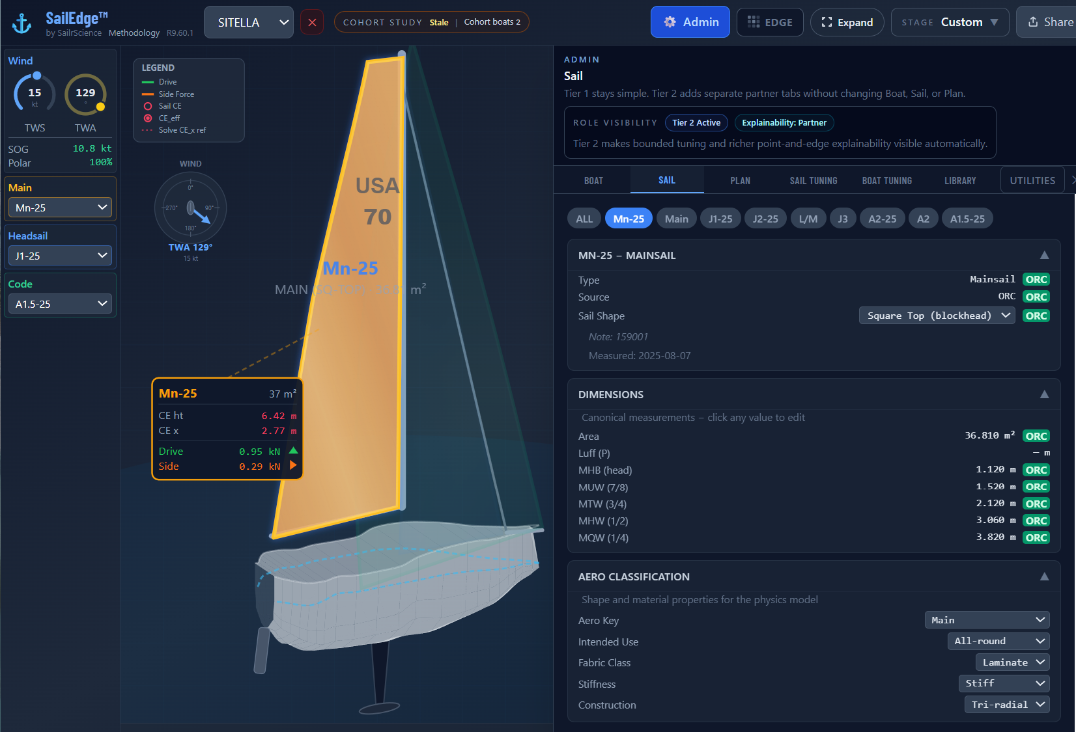Screen dimensions: 1076x732
Task: Select the J1-25 sail filter chip
Action: click(720, 218)
